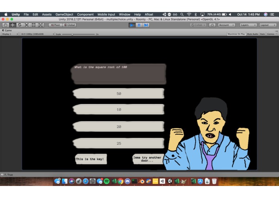Open the Help menu

coord(137,14)
